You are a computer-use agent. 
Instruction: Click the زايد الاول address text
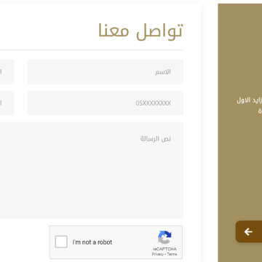coord(250,100)
